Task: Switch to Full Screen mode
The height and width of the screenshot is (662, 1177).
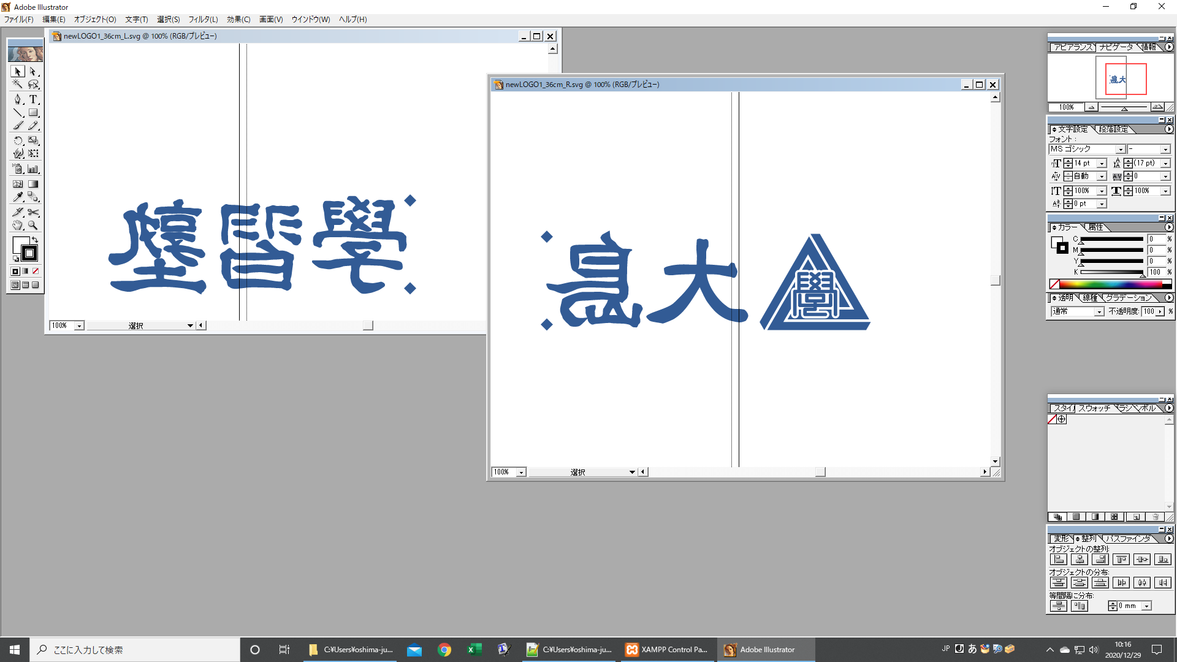Action: tap(36, 285)
